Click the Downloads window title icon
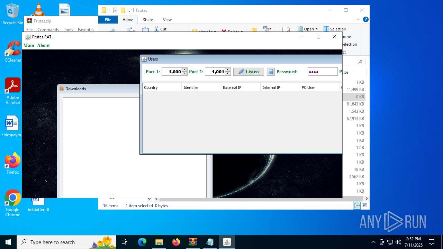Screen dimensions: 443x249 (62, 89)
